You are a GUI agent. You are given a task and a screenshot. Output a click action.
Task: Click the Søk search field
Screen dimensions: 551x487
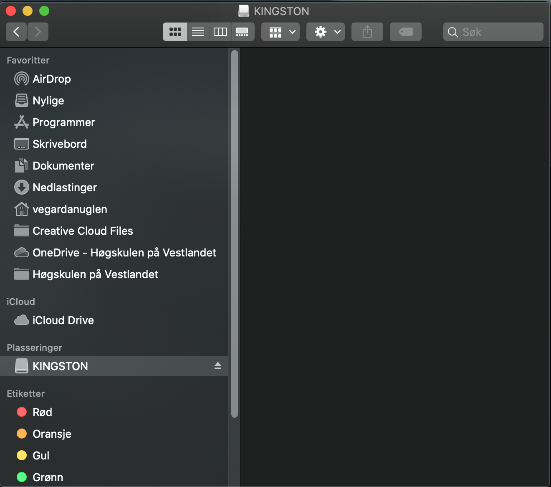[x=493, y=32]
